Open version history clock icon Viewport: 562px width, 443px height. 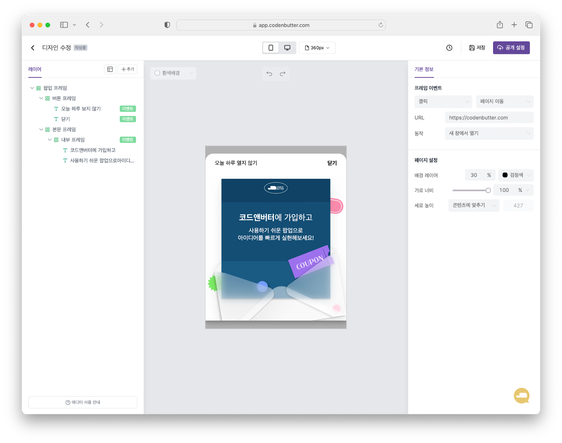[449, 48]
